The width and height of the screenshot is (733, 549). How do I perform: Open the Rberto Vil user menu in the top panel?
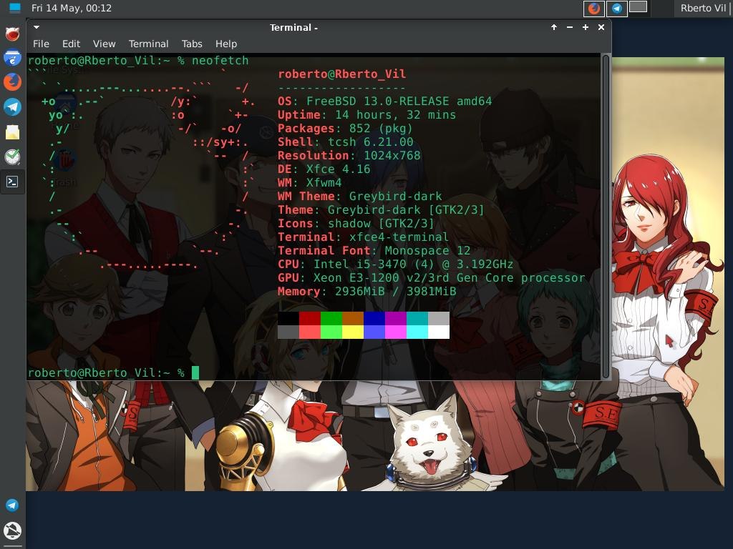pyautogui.click(x=703, y=8)
